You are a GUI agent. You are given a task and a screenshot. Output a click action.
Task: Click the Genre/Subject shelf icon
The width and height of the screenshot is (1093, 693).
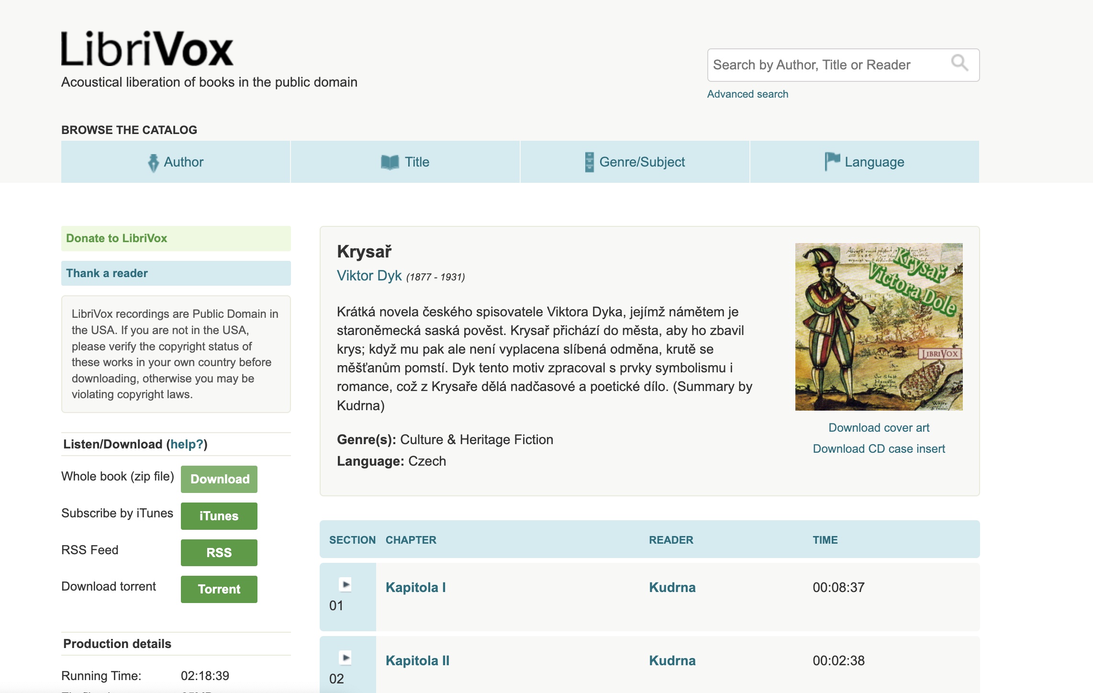pos(589,162)
